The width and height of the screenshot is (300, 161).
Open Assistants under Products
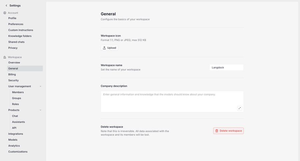click(19, 122)
